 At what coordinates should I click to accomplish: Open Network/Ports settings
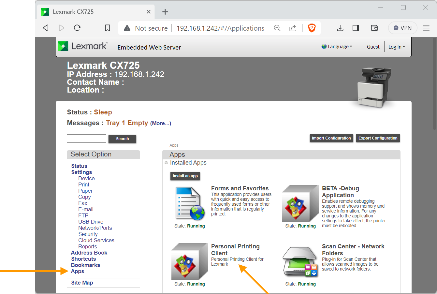(95, 228)
